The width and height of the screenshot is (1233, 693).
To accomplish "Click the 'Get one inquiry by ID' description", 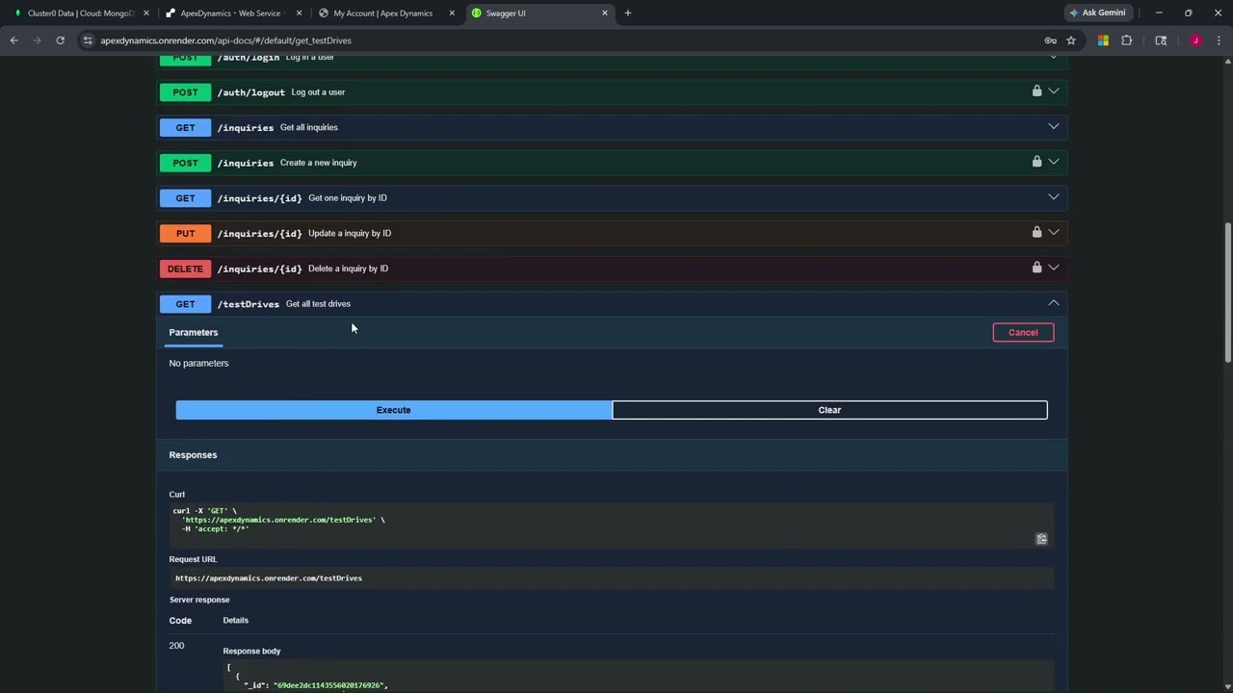I will click(348, 197).
